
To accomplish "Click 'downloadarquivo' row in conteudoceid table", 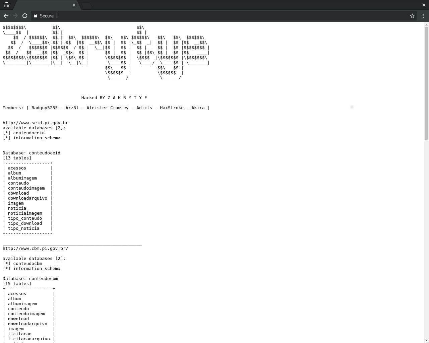I will pos(27,198).
